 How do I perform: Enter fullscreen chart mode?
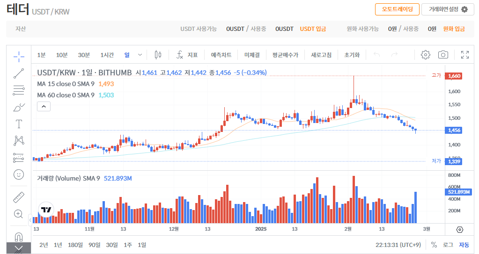[464, 55]
